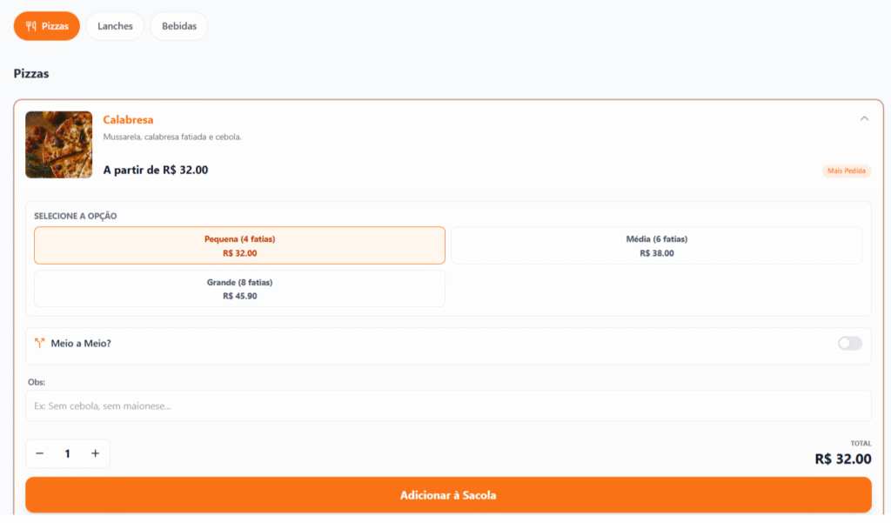Click the Mais Pedida badge
891x523 pixels.
pyautogui.click(x=846, y=171)
